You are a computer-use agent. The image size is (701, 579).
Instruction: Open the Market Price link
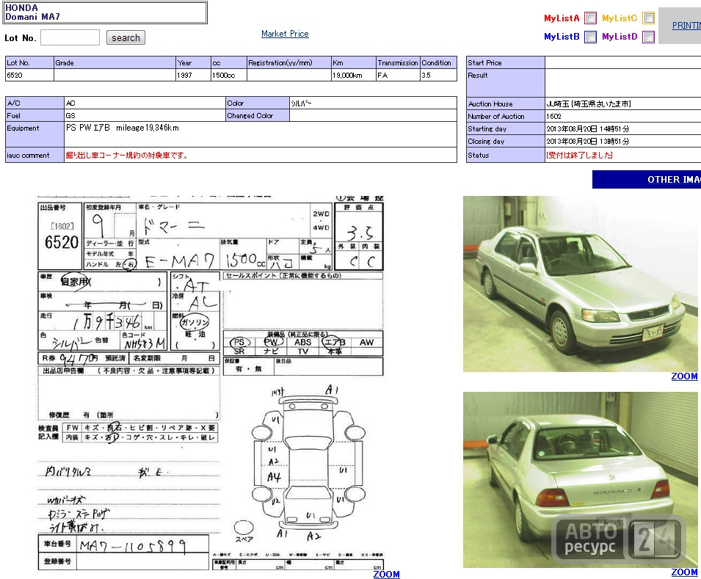click(285, 34)
